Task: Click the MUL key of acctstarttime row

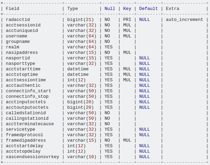Action: coord(127,69)
